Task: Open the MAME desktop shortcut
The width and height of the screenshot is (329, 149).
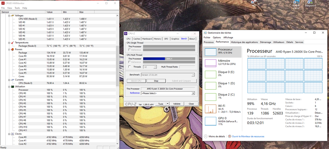Action: [296, 5]
